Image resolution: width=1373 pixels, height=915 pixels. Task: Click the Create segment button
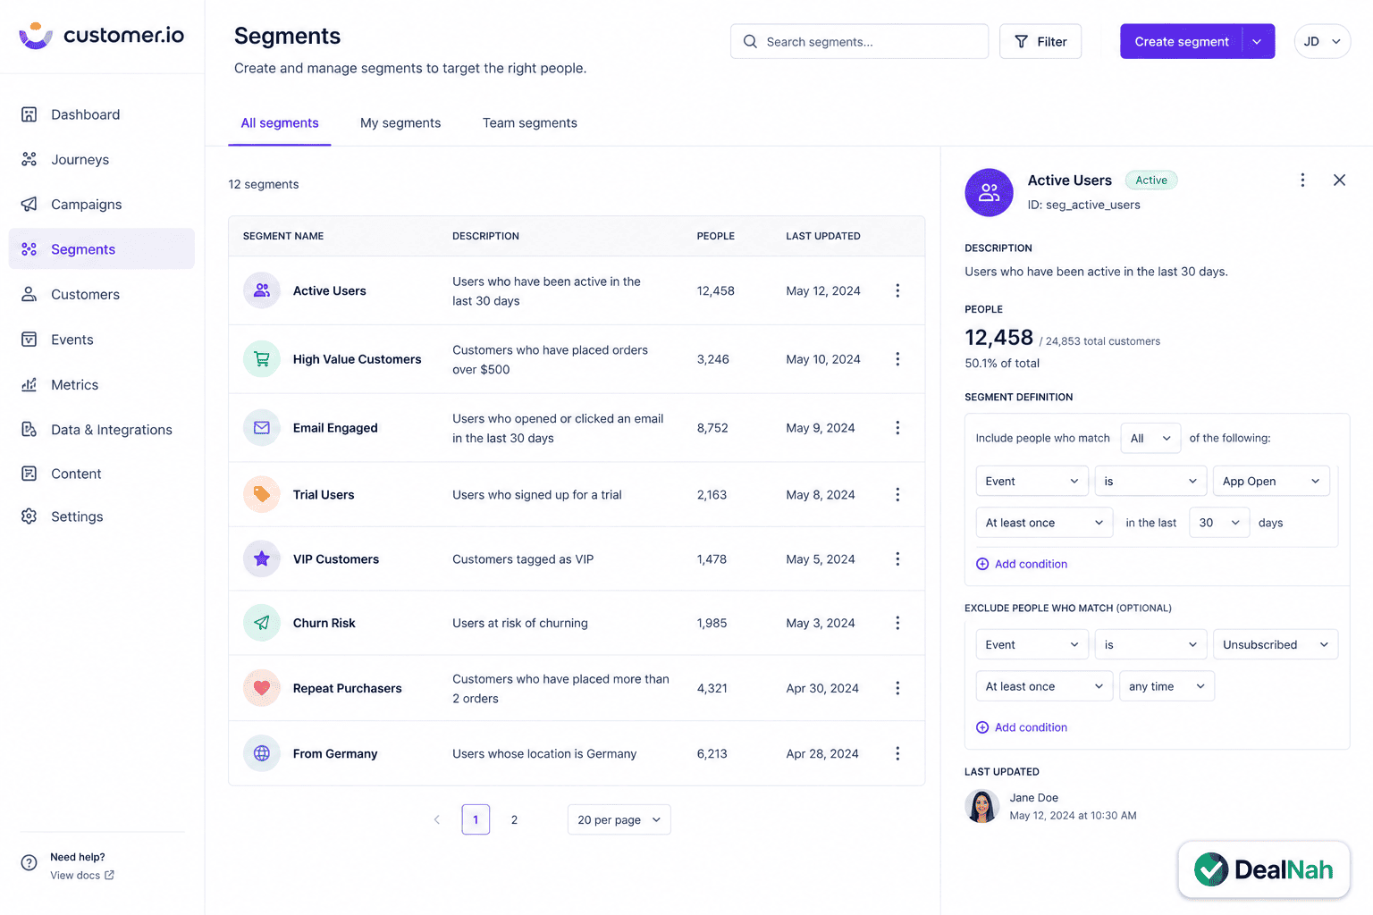pos(1182,42)
